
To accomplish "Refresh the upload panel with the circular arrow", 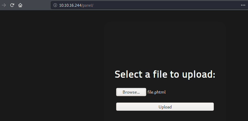I will [12, 5].
